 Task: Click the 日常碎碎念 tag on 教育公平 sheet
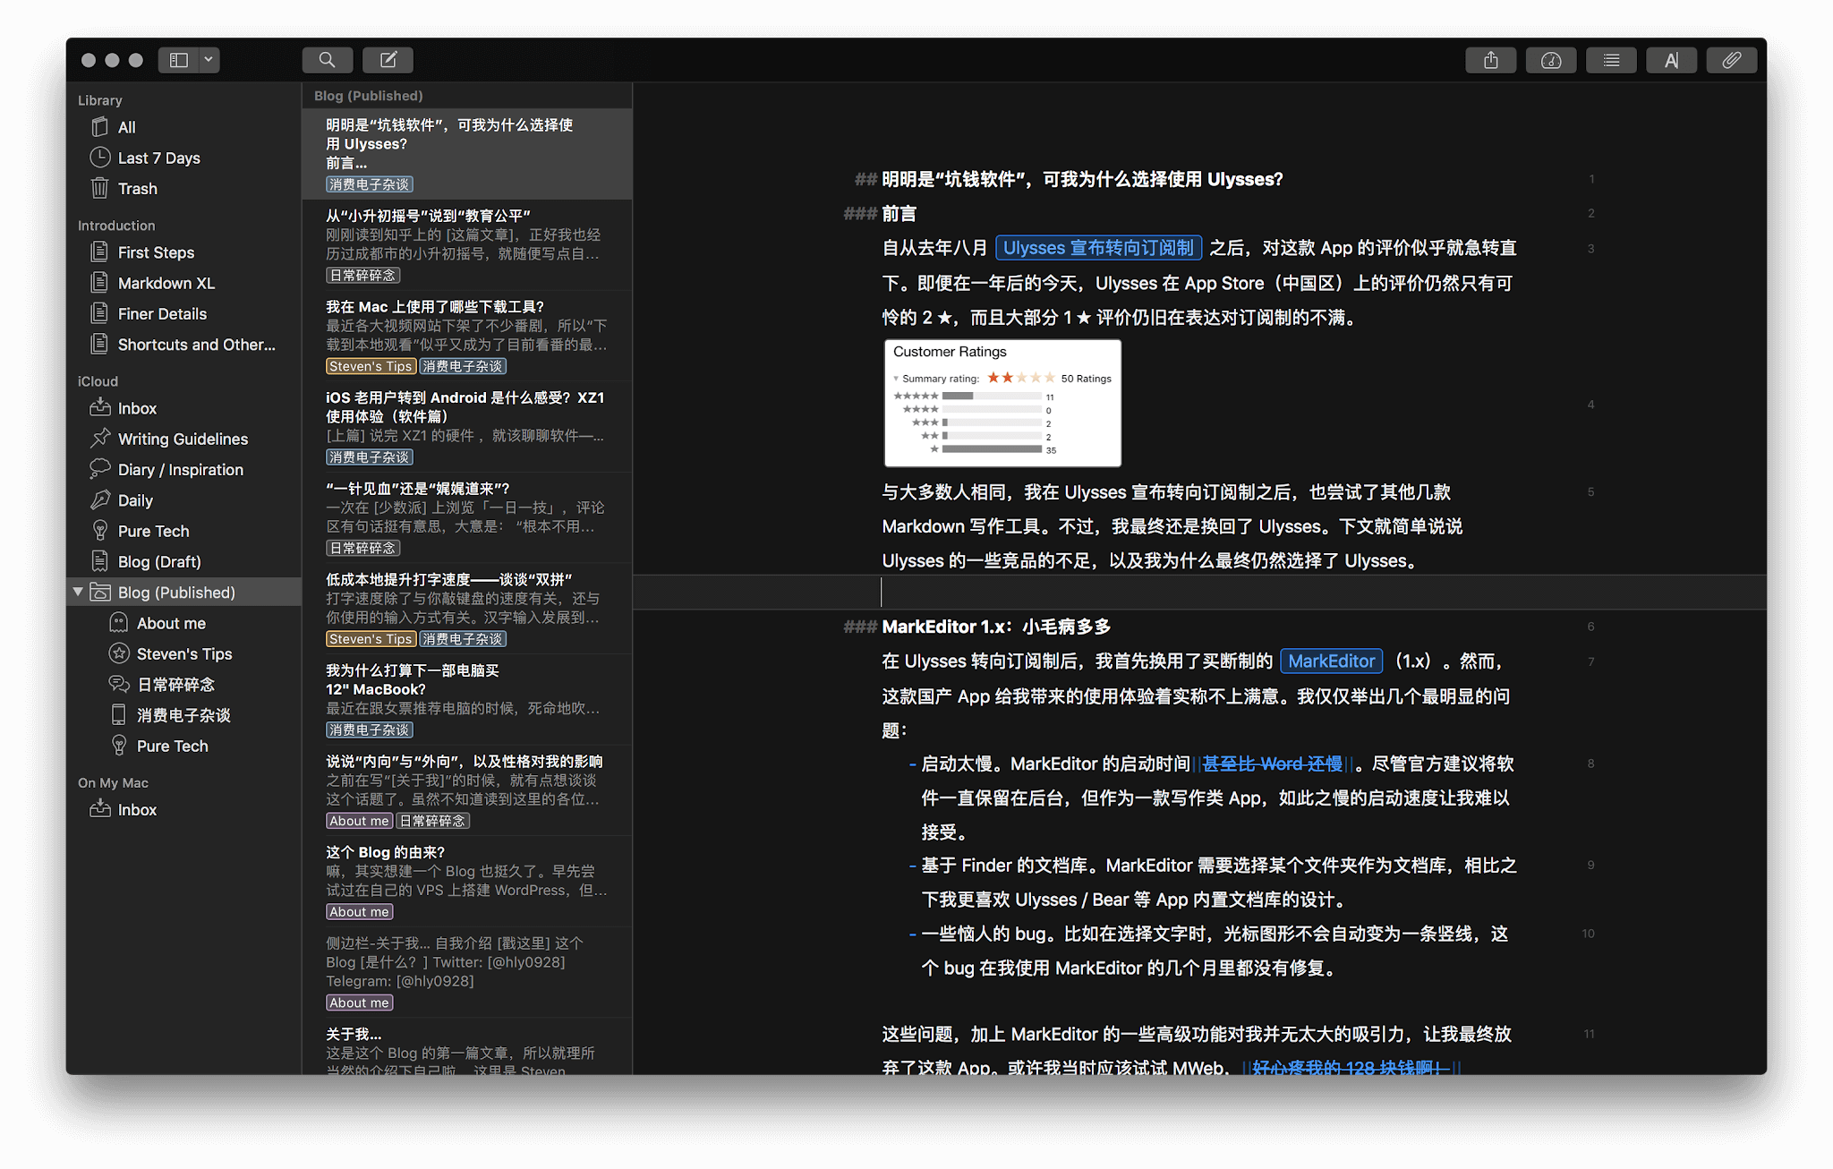click(362, 275)
